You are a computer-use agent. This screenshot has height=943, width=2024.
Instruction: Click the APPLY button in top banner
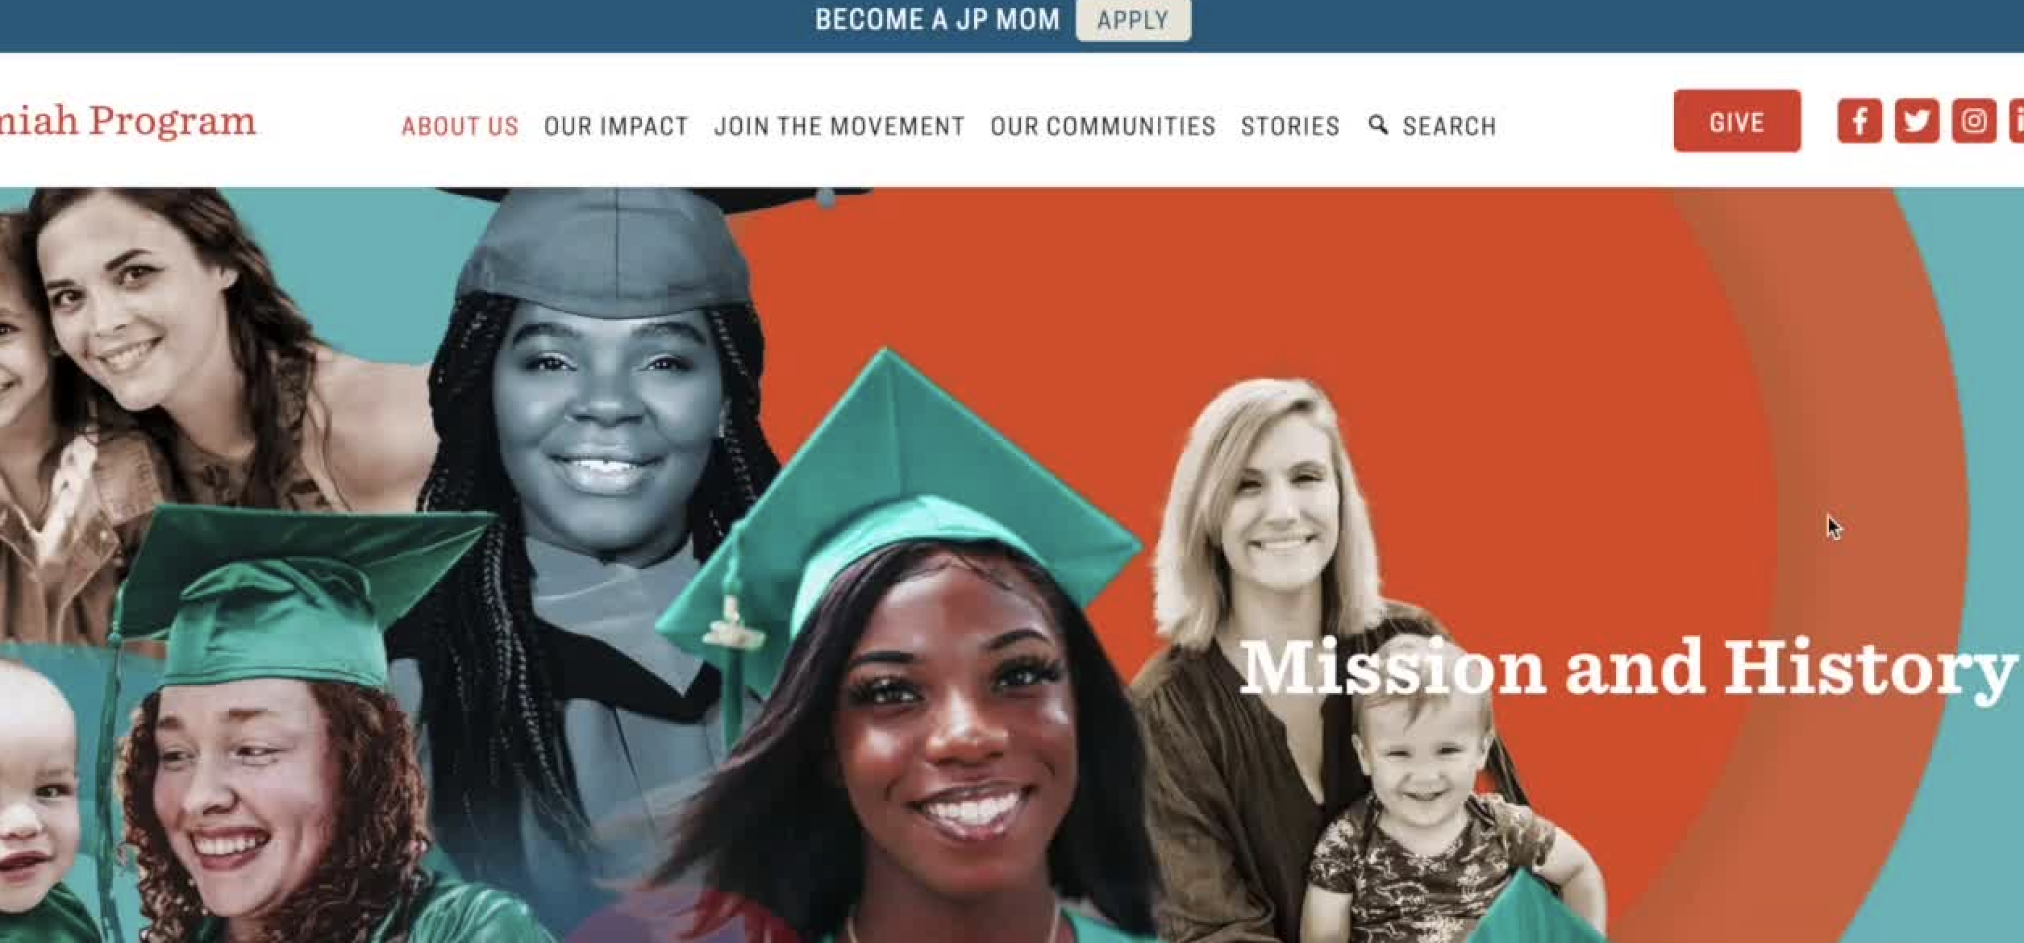click(x=1133, y=19)
